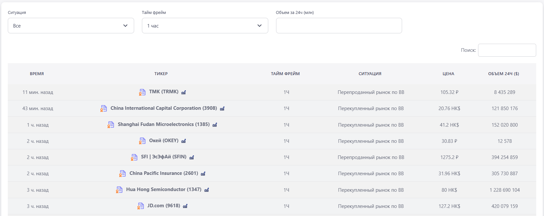Screen dimensions: 544x216
Task: Click the chart icon after China International Capital Corporation
Action: point(222,108)
